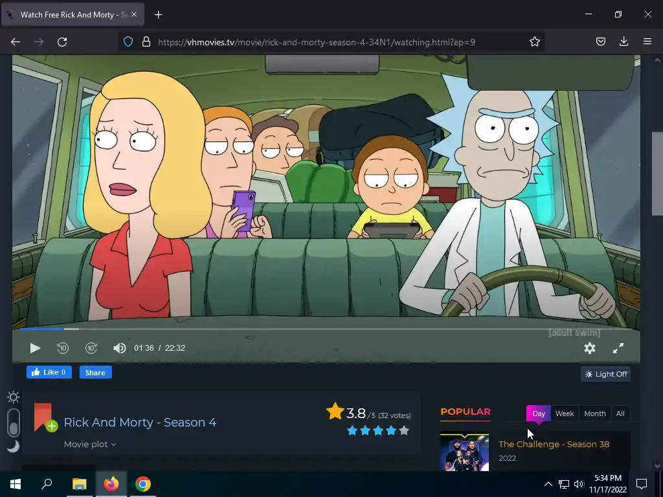Toggle the Light Off mode

(x=606, y=374)
